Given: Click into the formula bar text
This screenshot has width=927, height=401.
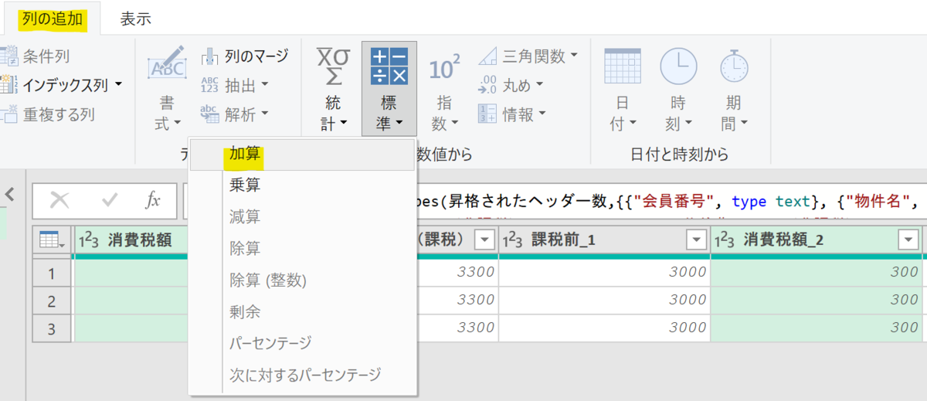Looking at the screenshot, I should click(x=669, y=202).
